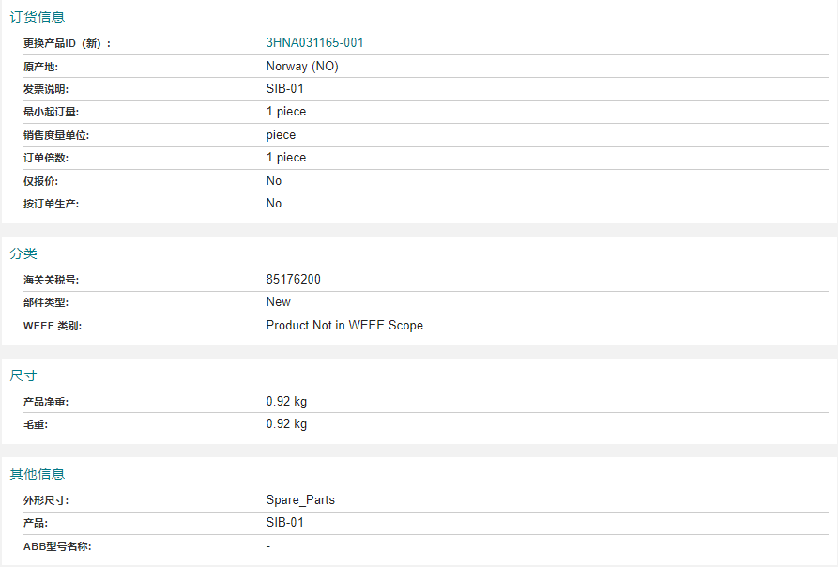The width and height of the screenshot is (838, 567).
Task: Click the 0.92 kg net weight value
Action: [286, 402]
